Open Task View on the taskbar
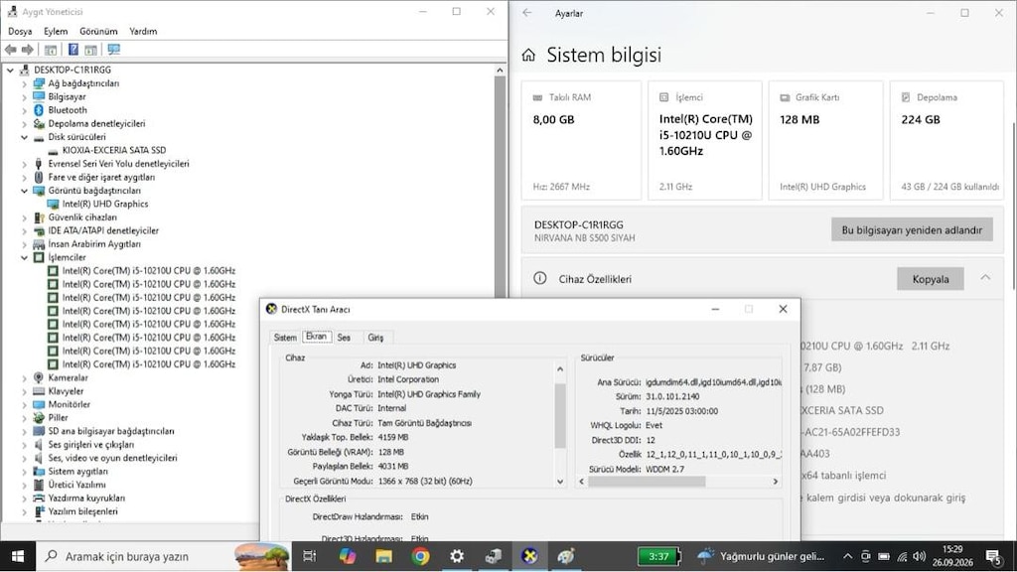This screenshot has width=1017, height=572. [310, 556]
